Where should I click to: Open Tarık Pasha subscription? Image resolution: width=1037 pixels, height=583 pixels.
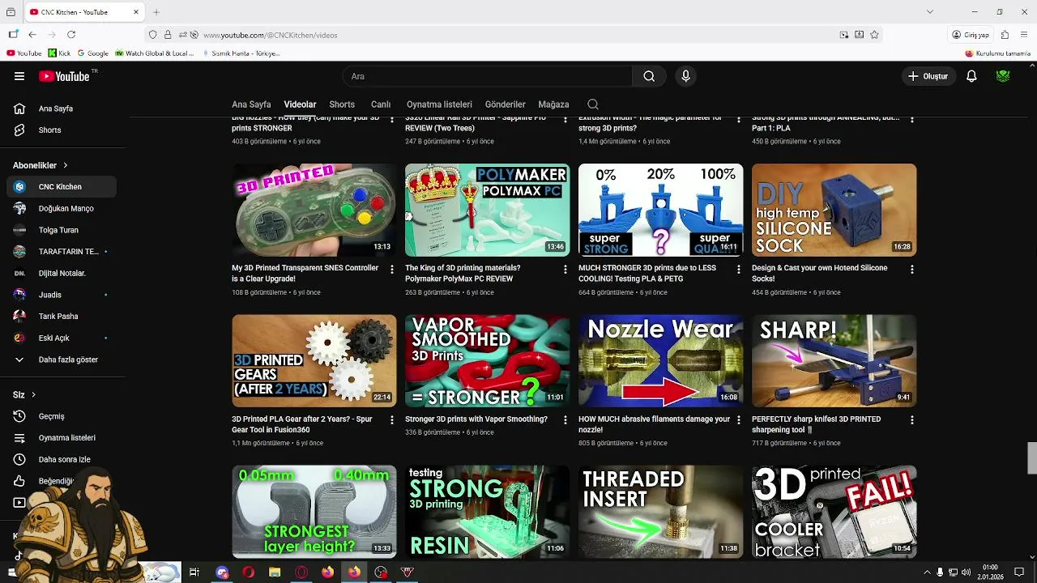pyautogui.click(x=62, y=317)
